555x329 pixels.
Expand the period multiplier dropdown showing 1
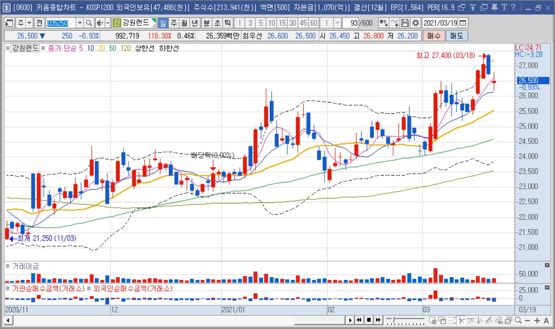coord(337,23)
